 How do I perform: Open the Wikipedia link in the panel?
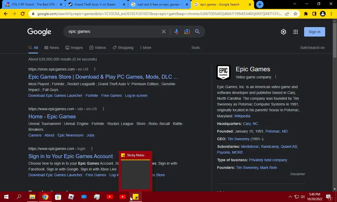(242, 116)
